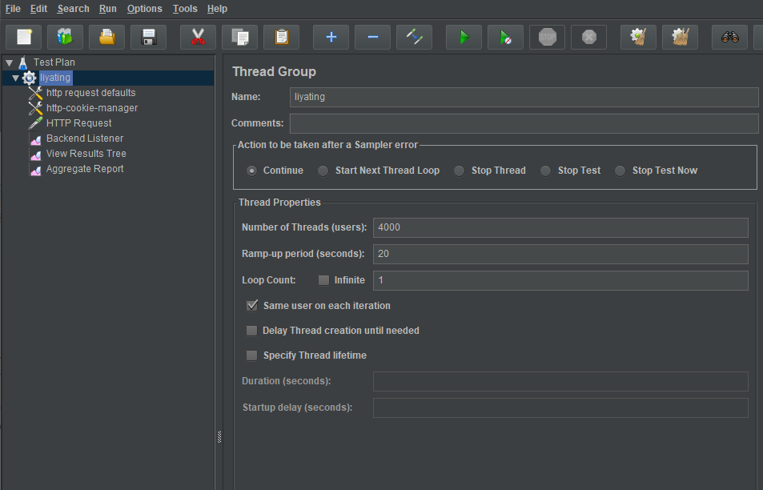
Task: Save the test plan with floppy icon
Action: click(x=148, y=37)
